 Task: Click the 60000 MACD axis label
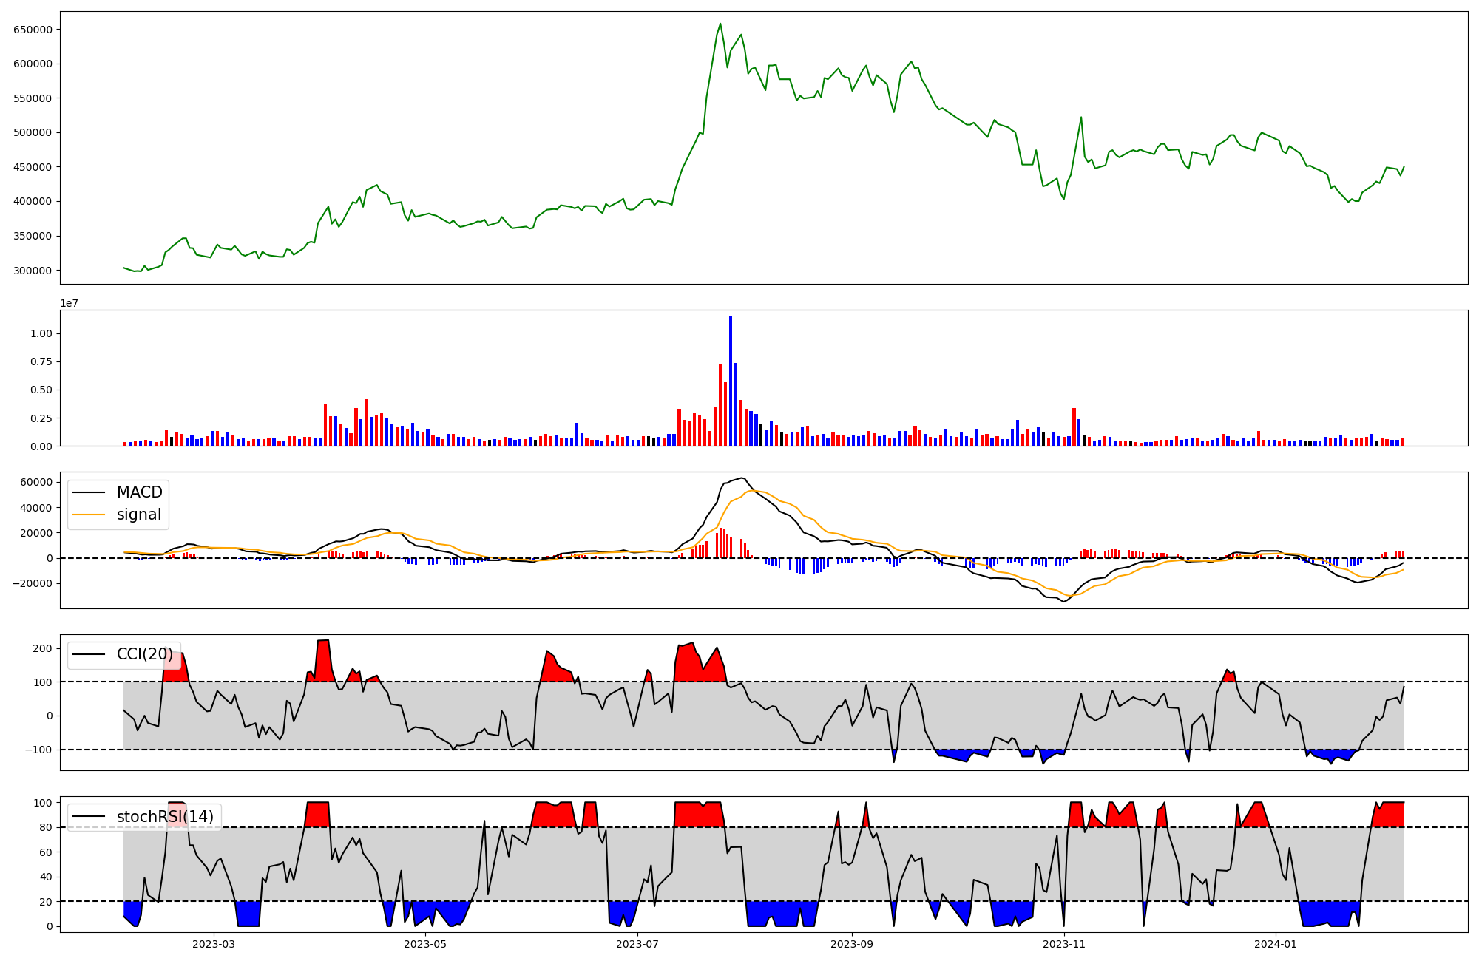(36, 483)
